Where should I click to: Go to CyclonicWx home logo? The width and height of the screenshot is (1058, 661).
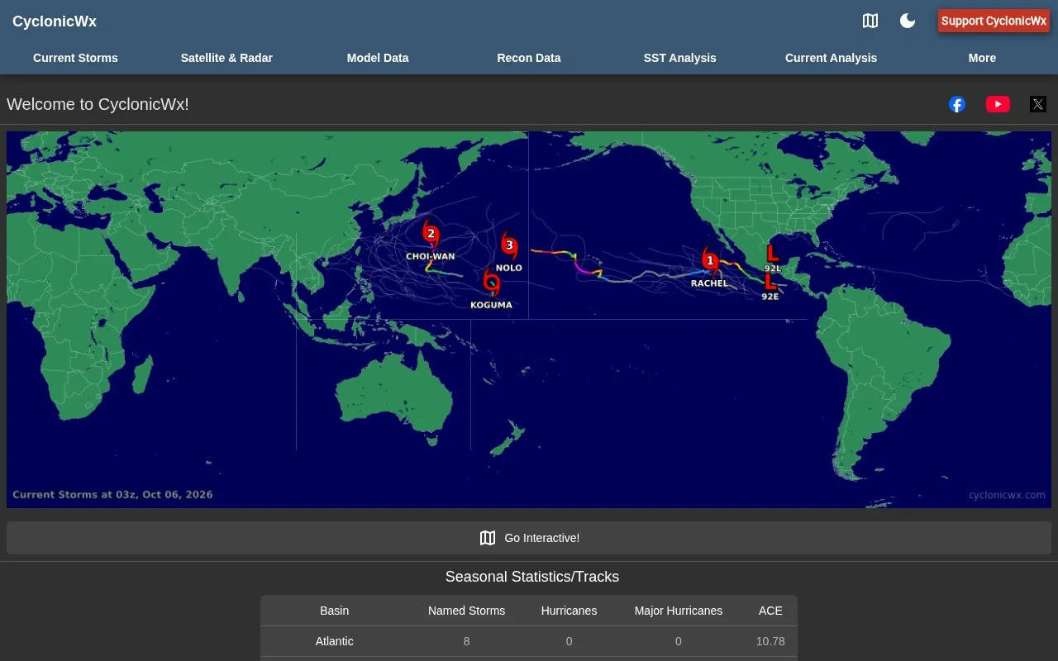click(55, 21)
